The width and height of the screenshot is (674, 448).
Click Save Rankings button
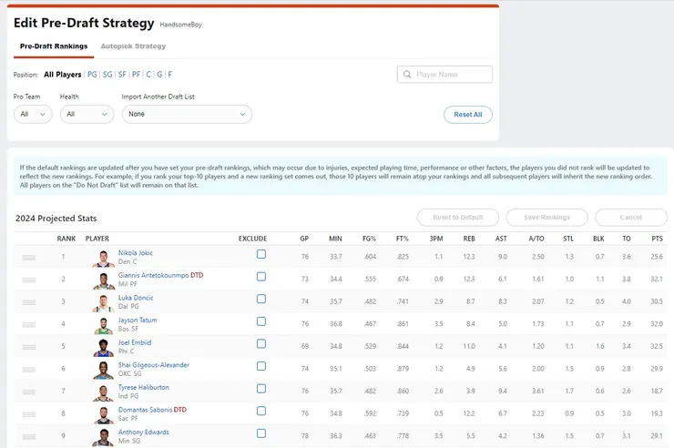pos(546,218)
